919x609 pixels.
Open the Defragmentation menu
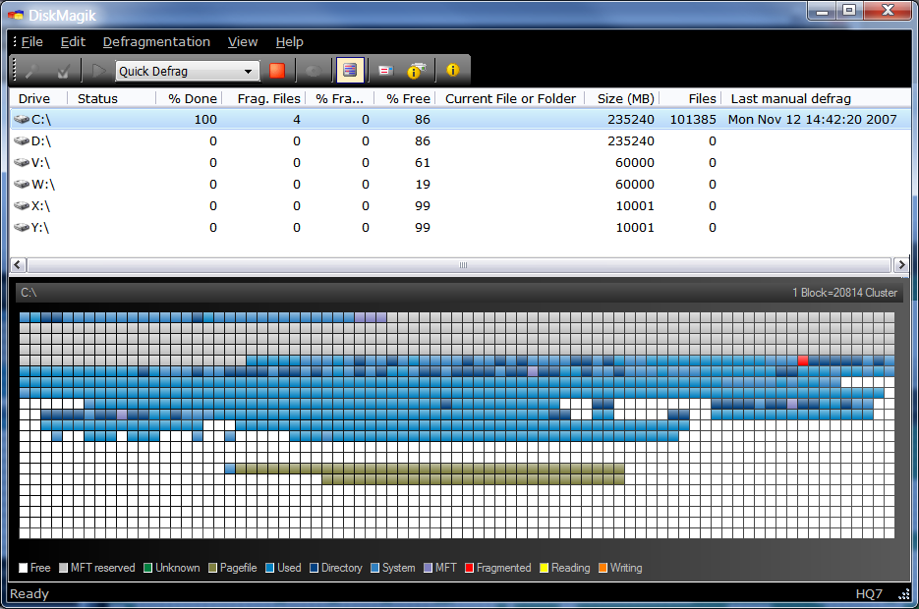tap(156, 42)
